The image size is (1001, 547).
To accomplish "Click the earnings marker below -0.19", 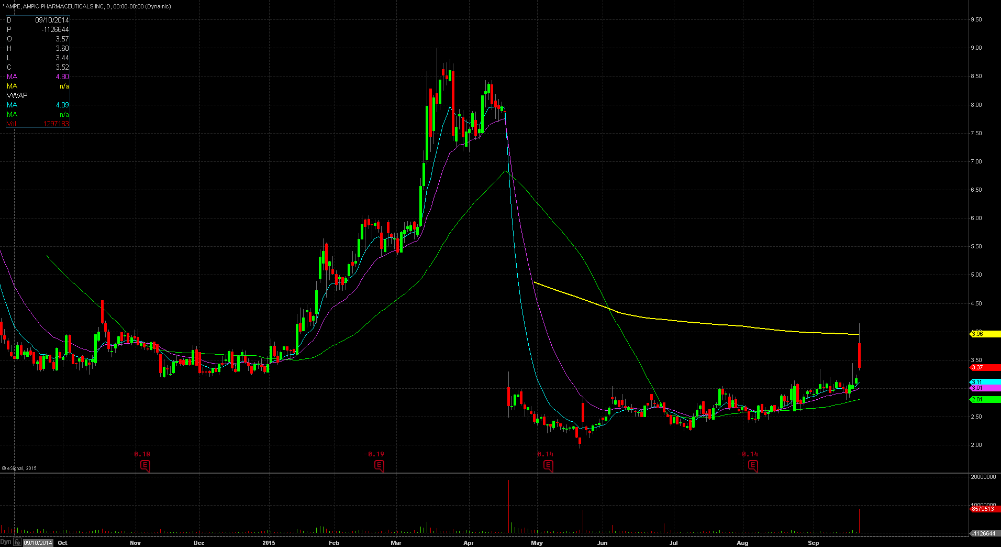I will click(x=379, y=466).
